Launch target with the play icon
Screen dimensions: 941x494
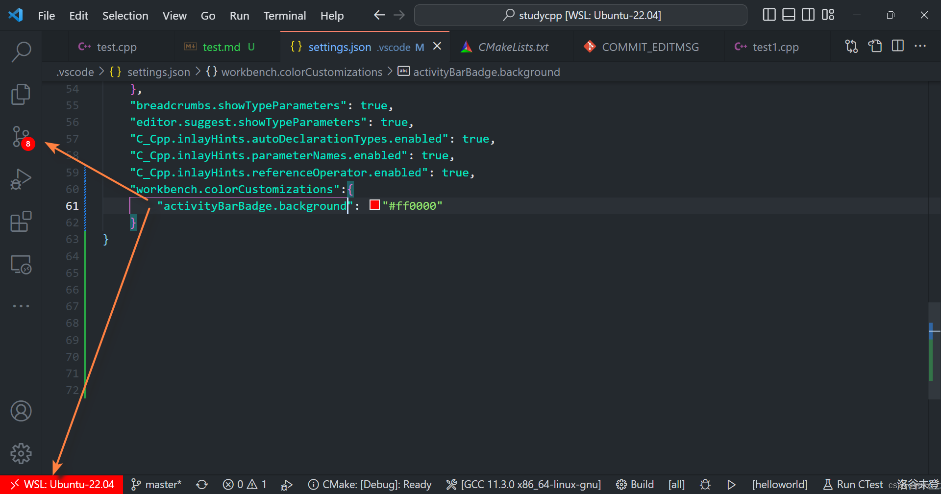(x=731, y=485)
